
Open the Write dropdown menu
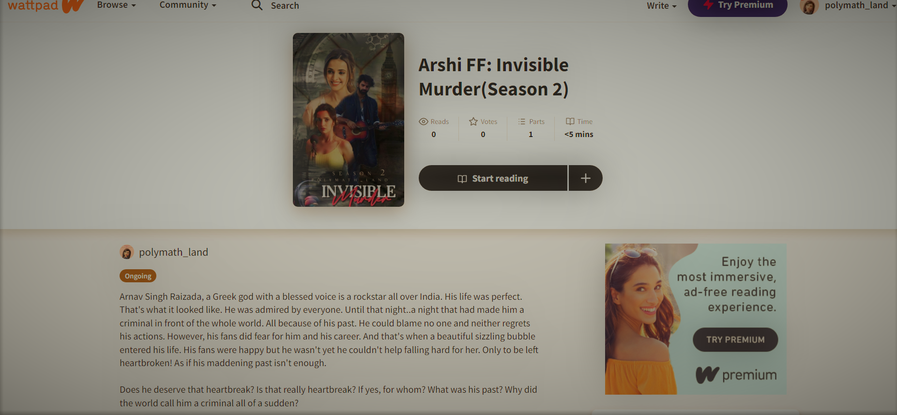[x=662, y=6]
